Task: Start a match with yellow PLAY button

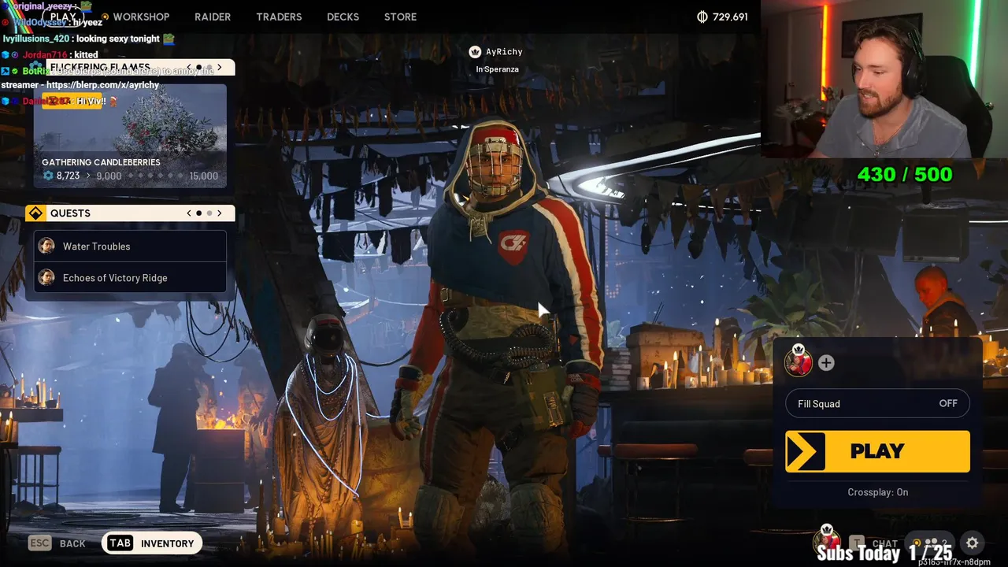Action: (x=877, y=451)
